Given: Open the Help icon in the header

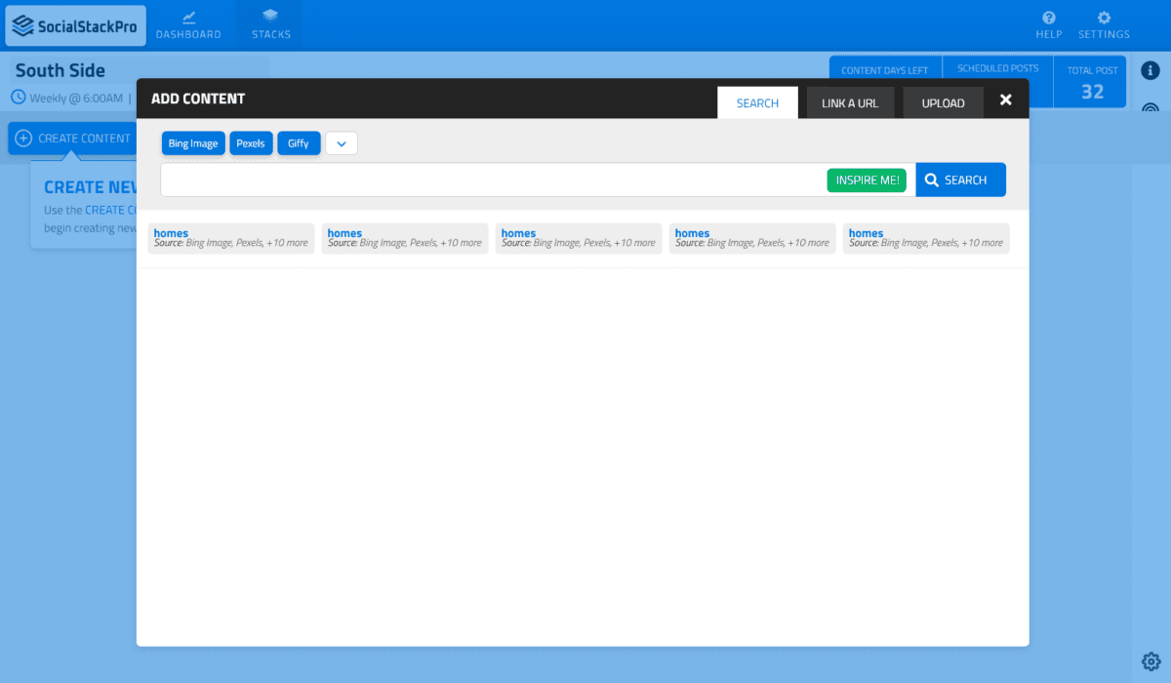Looking at the screenshot, I should click(x=1048, y=25).
